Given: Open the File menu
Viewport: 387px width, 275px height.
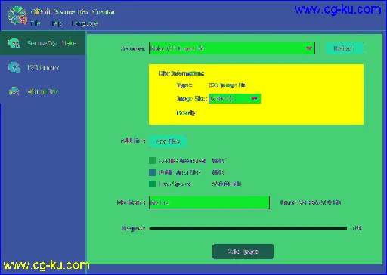Looking at the screenshot, I should (x=36, y=23).
